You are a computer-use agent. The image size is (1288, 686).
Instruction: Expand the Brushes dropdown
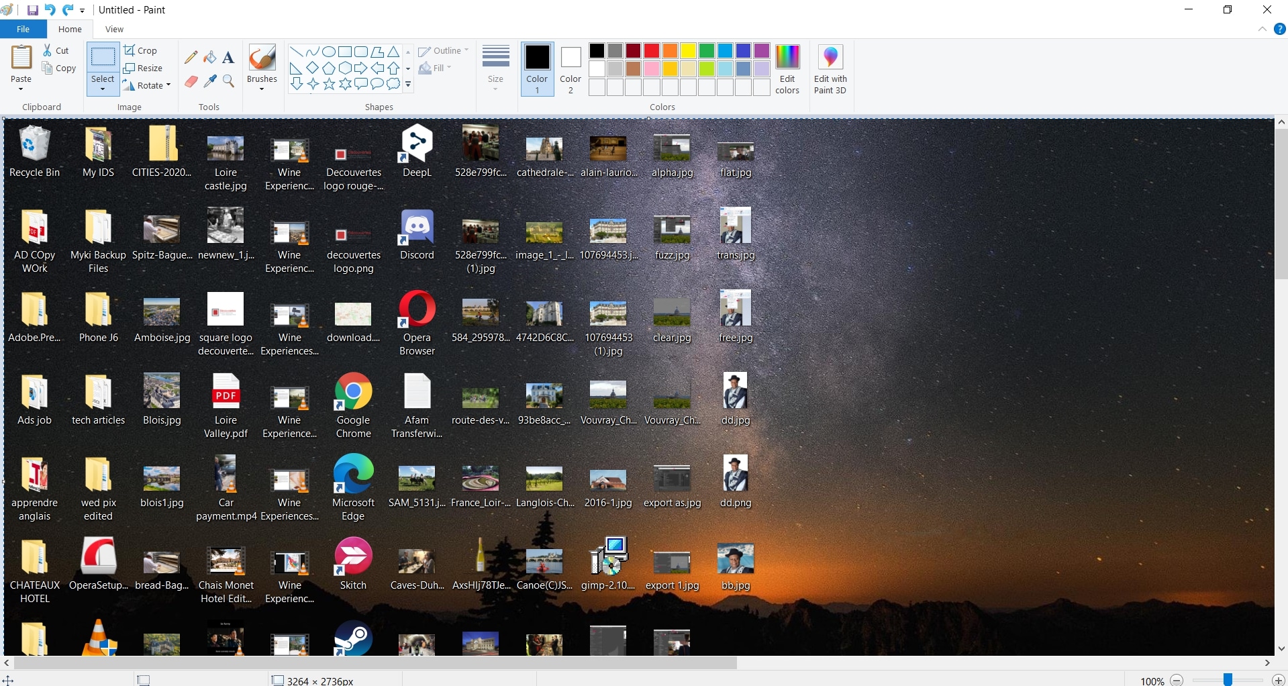pos(262,89)
